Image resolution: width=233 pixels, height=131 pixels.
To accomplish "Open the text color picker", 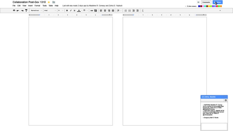I will click(x=79, y=10).
